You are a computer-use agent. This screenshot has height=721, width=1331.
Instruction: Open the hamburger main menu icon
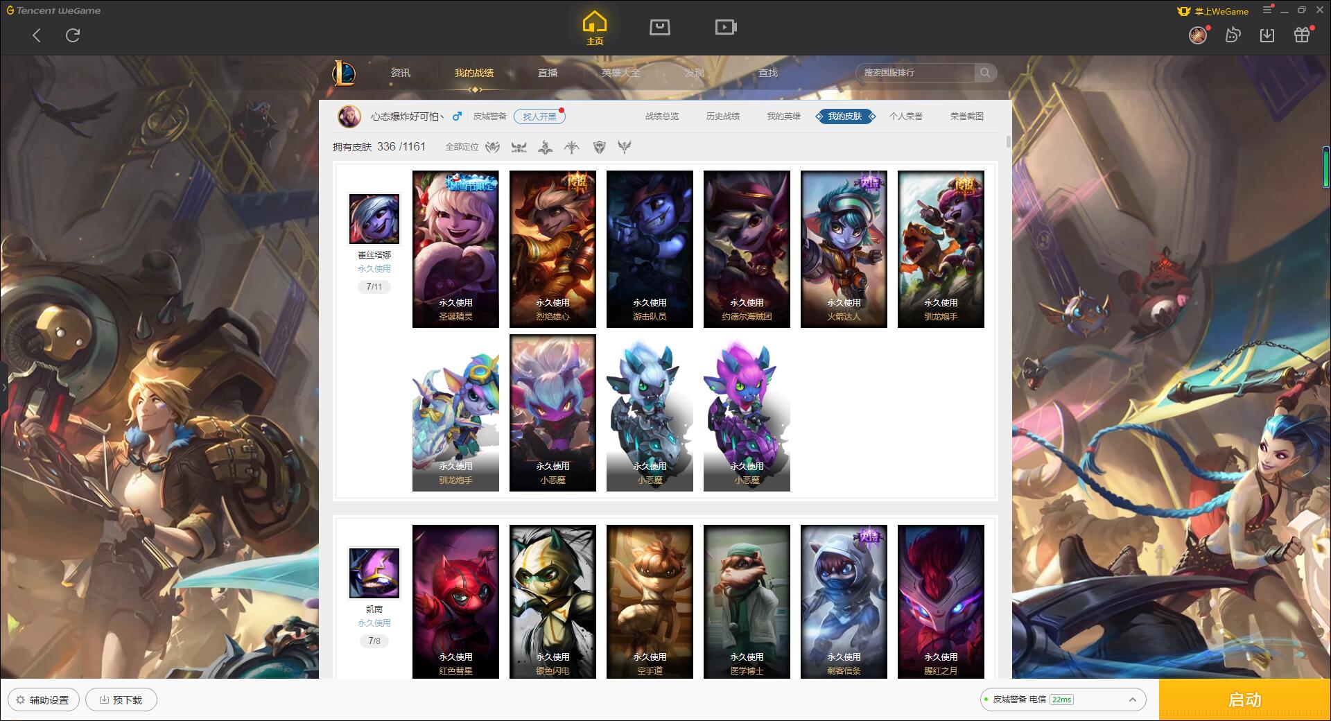[1268, 10]
